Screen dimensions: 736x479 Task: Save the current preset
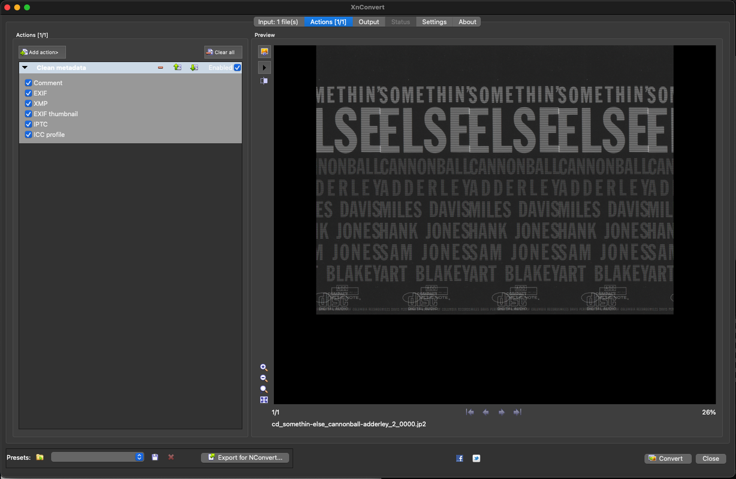(x=155, y=457)
